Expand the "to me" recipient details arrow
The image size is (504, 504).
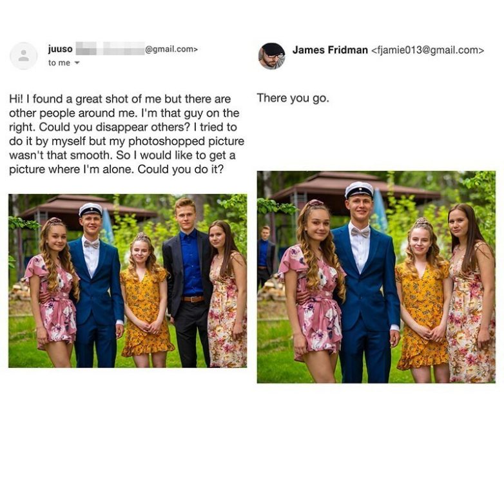click(77, 63)
